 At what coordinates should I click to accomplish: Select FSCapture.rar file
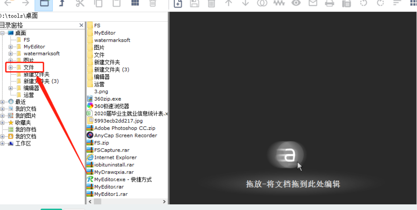pyautogui.click(x=108, y=150)
